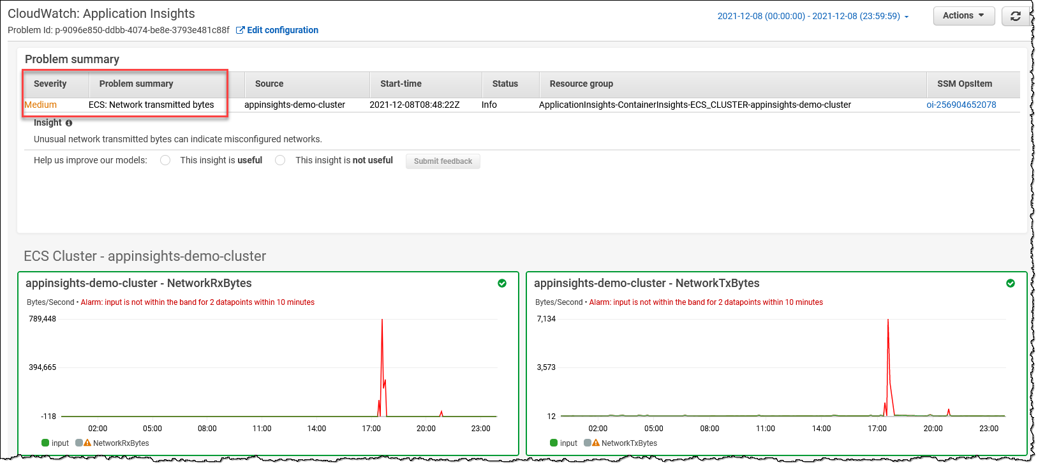Select 'ECS: Network transmitted bytes' problem cell
The image size is (1038, 465).
(151, 105)
